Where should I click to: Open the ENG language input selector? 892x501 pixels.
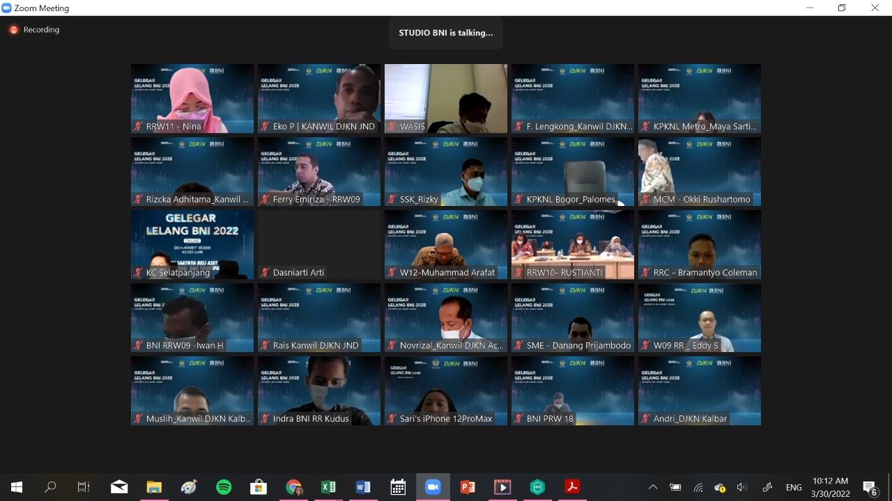coord(793,487)
